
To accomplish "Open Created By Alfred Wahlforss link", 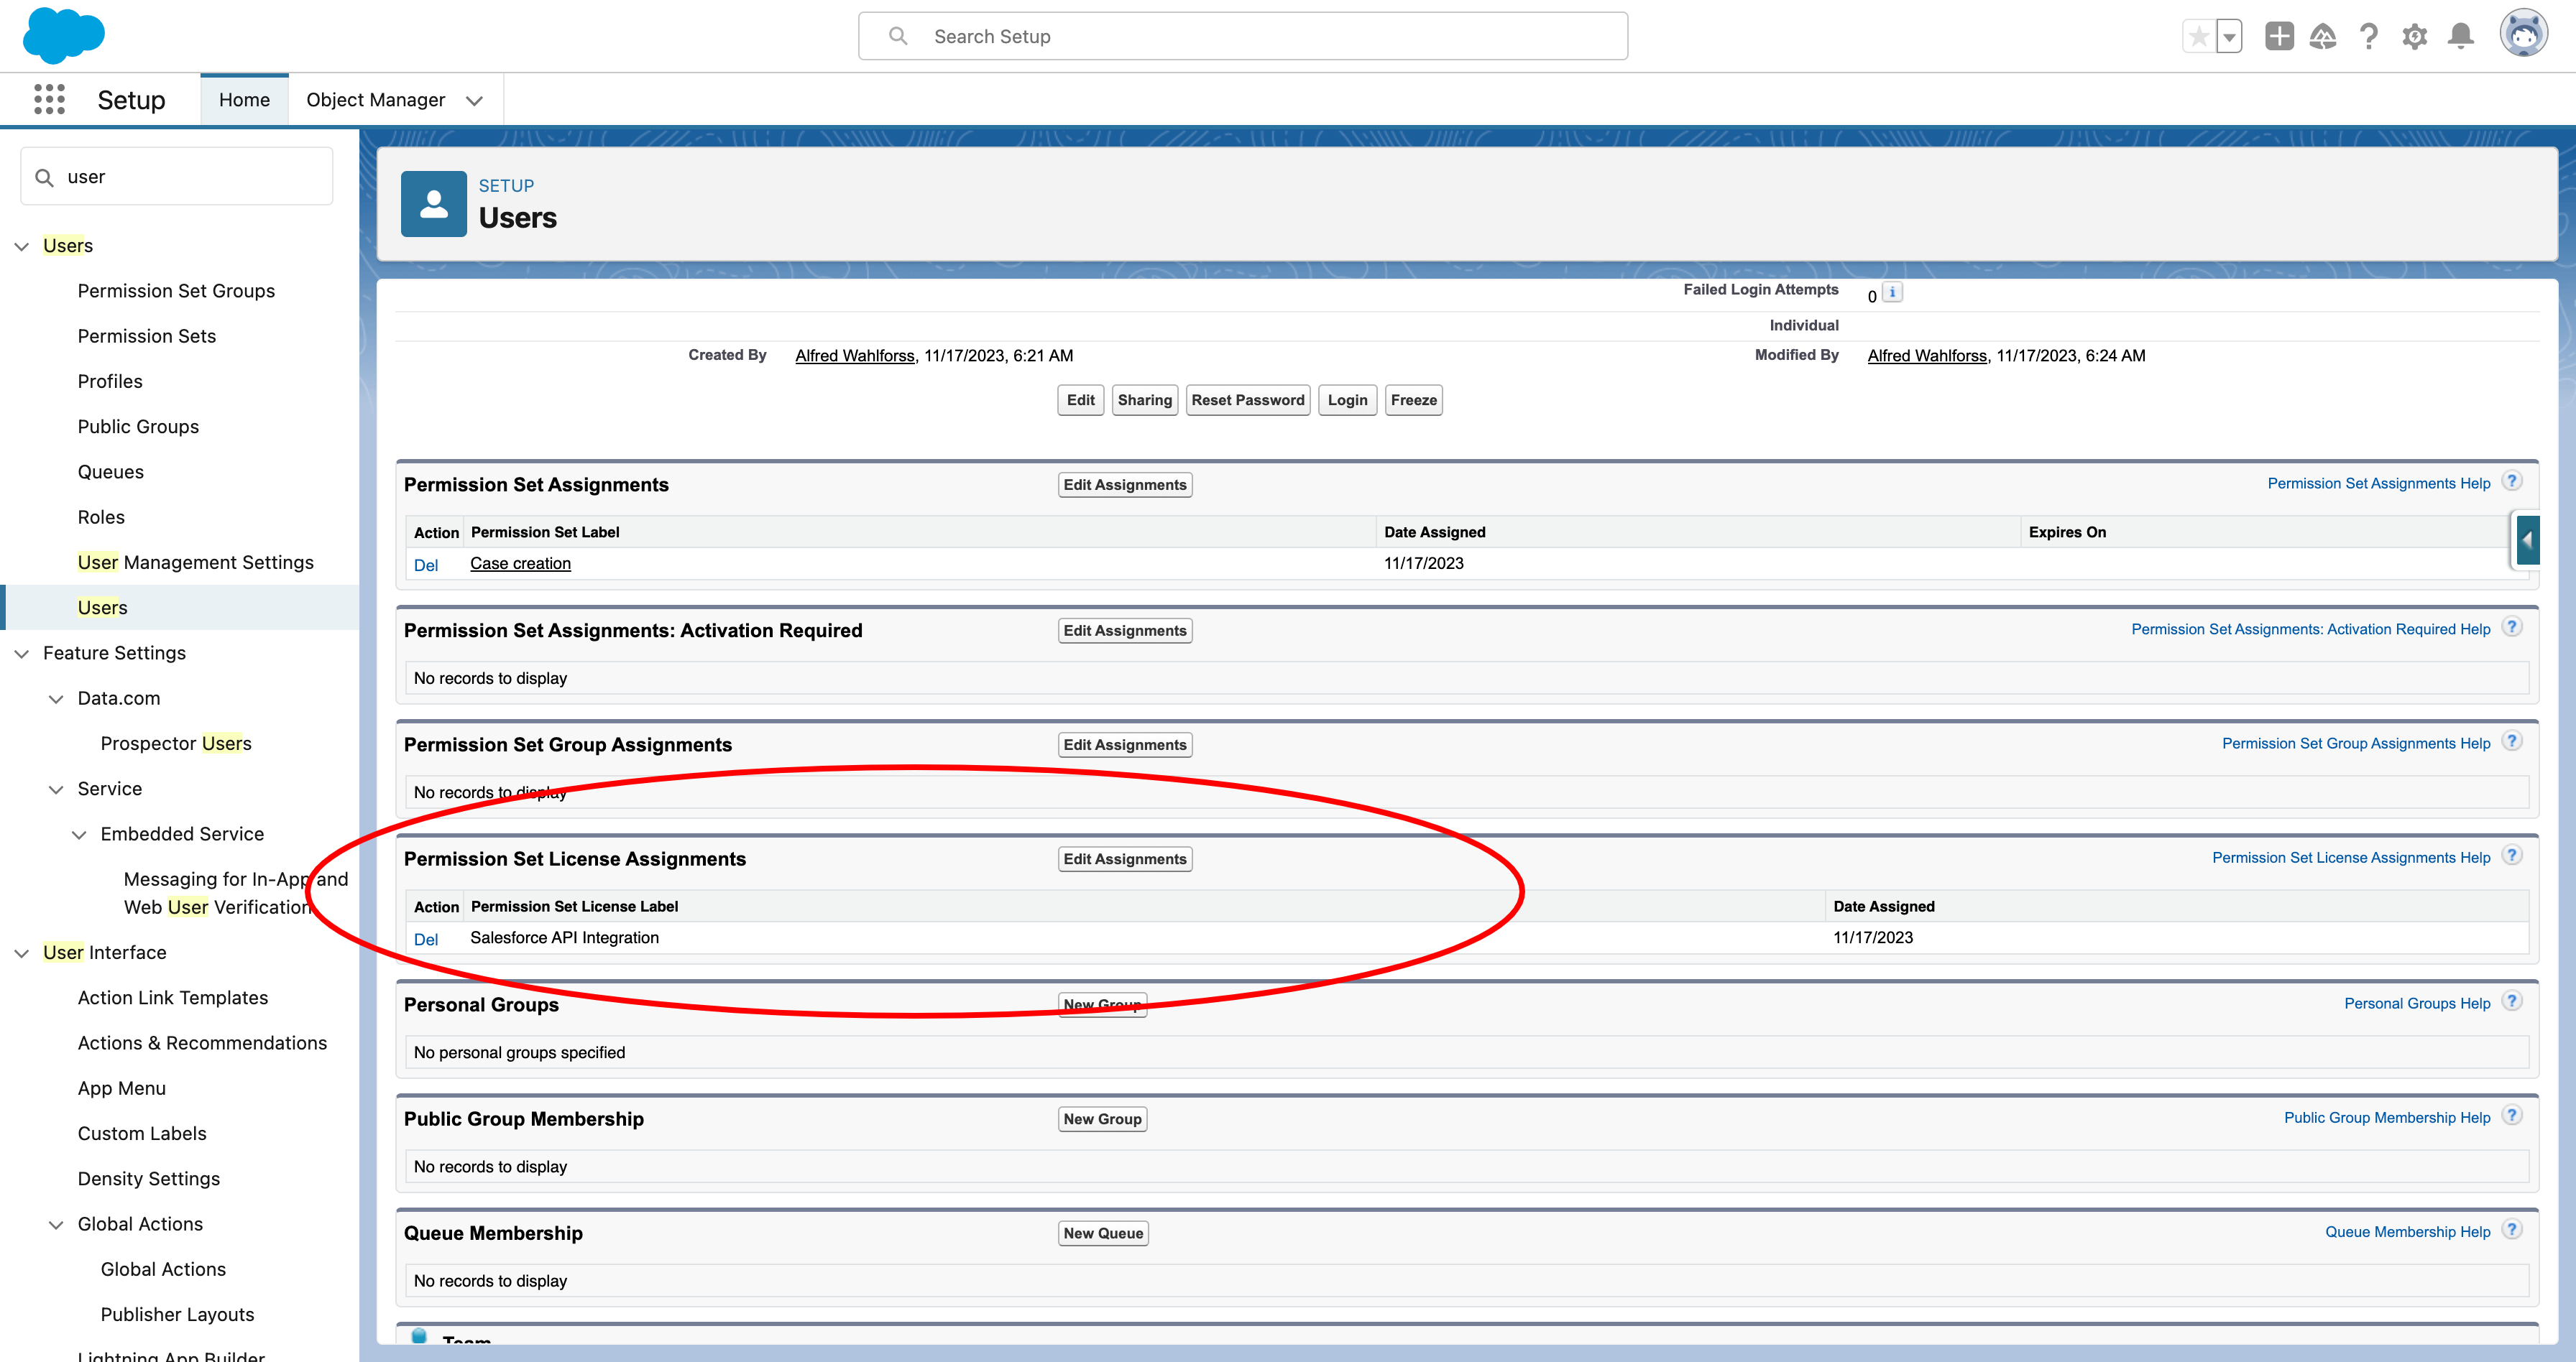I will pos(855,356).
